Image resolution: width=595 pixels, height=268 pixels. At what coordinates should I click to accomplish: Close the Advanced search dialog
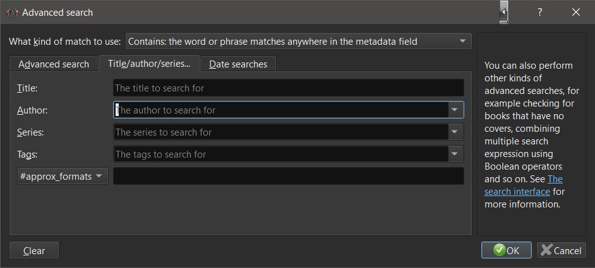(575, 12)
